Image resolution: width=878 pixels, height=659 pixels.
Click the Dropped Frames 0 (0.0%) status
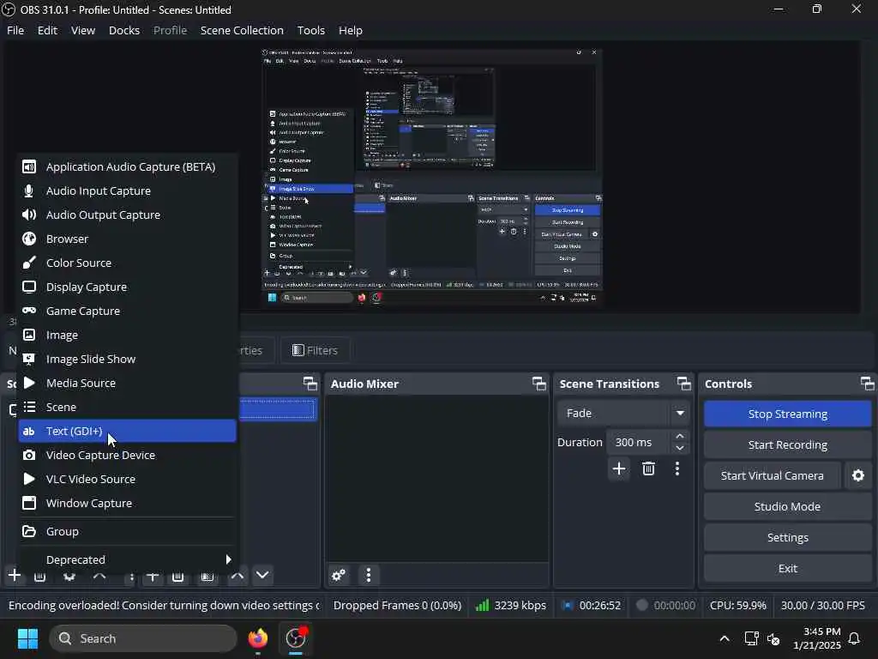(x=397, y=605)
